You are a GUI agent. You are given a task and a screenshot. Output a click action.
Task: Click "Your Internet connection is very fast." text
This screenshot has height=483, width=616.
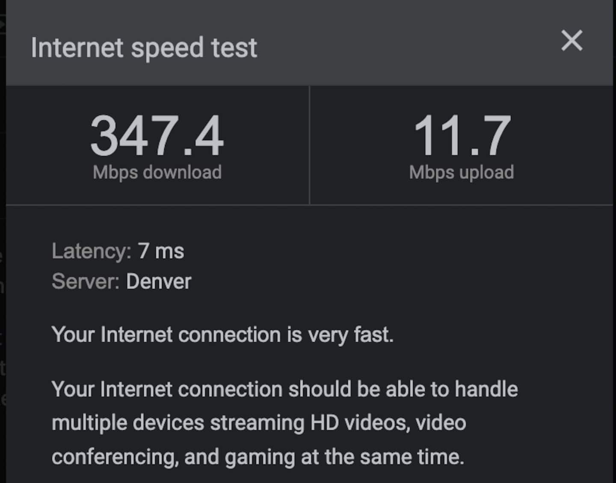pos(222,334)
